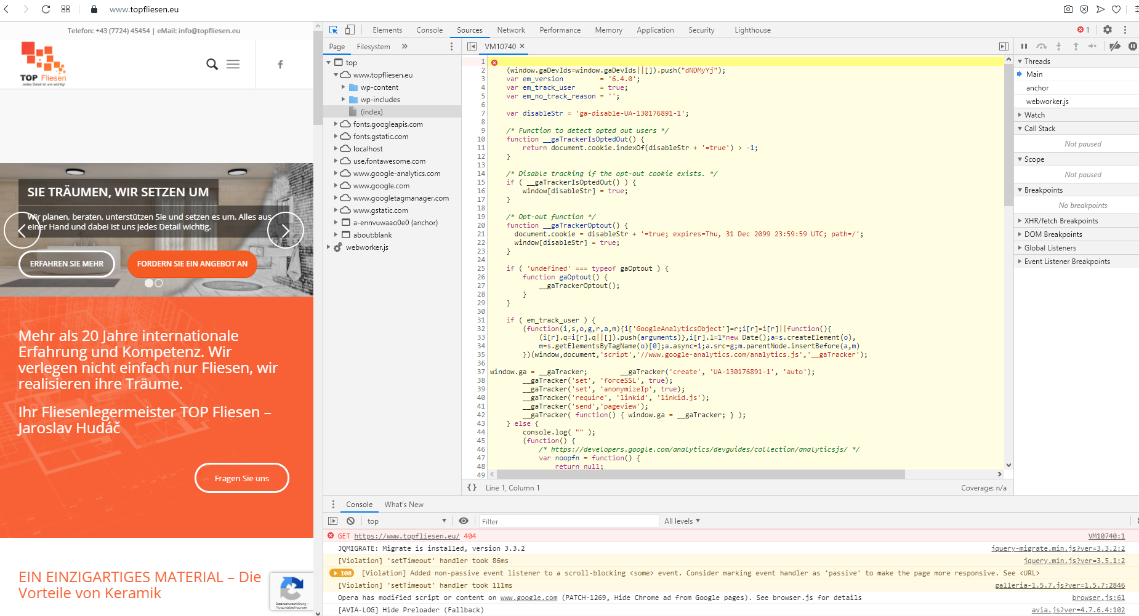The width and height of the screenshot is (1139, 616).
Task: Select the second carousel slide dot
Action: tap(159, 283)
